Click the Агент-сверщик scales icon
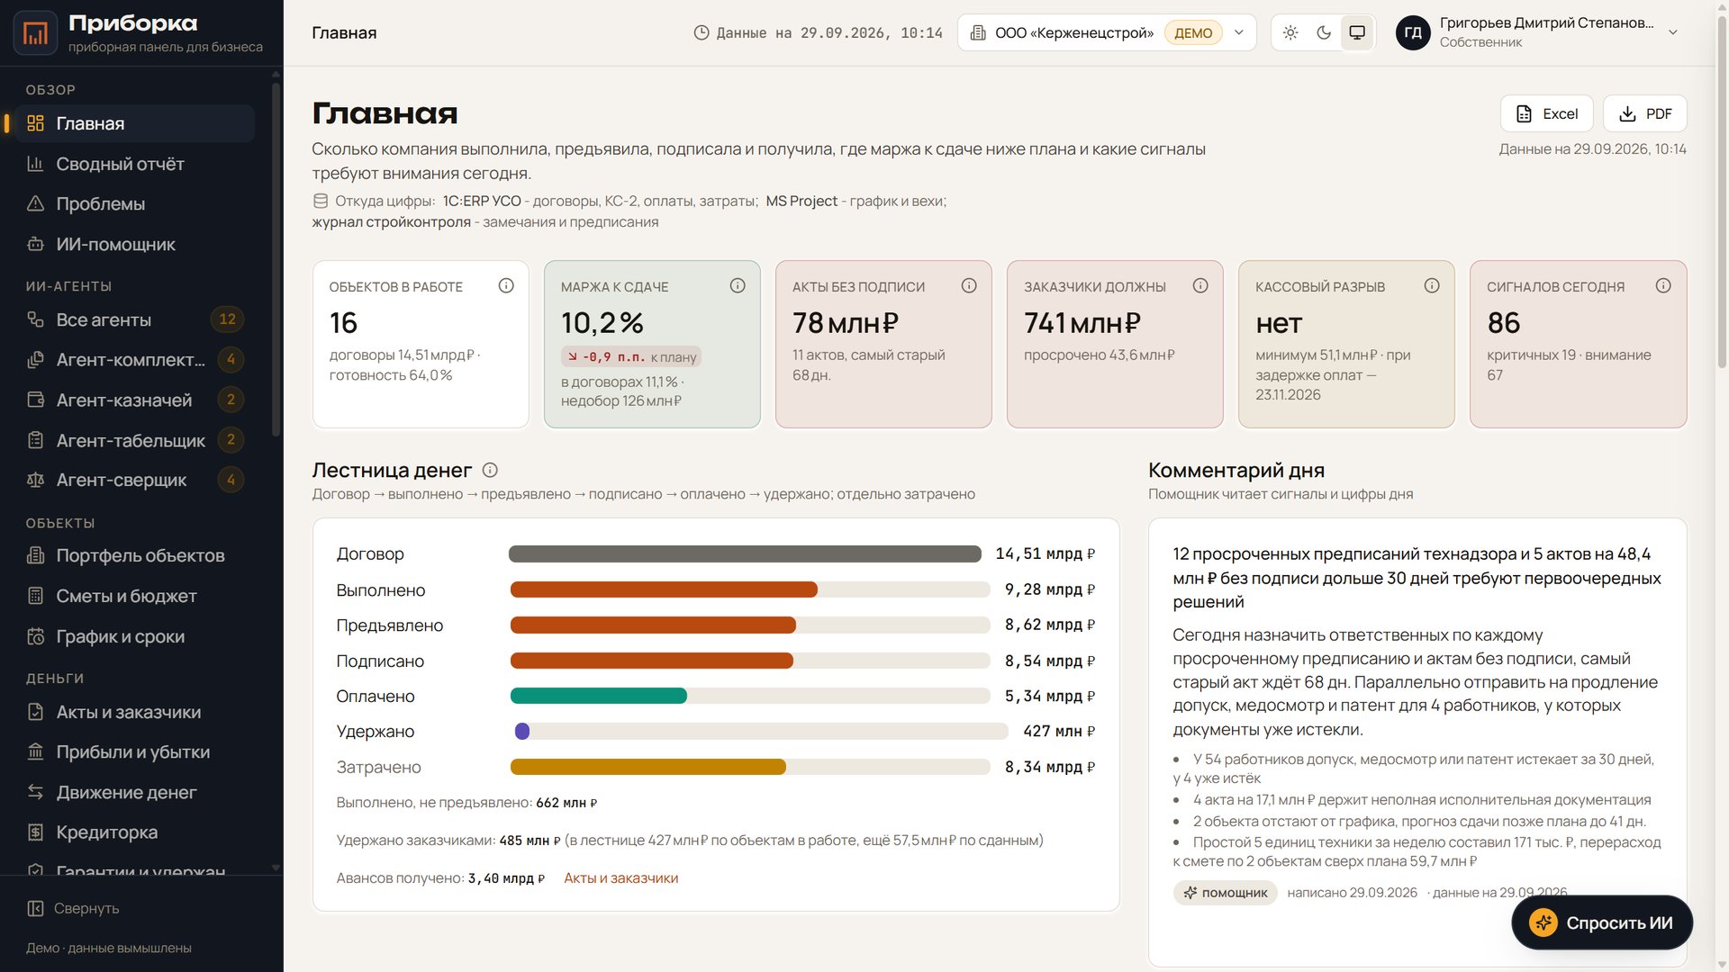The image size is (1729, 972). pos(35,480)
